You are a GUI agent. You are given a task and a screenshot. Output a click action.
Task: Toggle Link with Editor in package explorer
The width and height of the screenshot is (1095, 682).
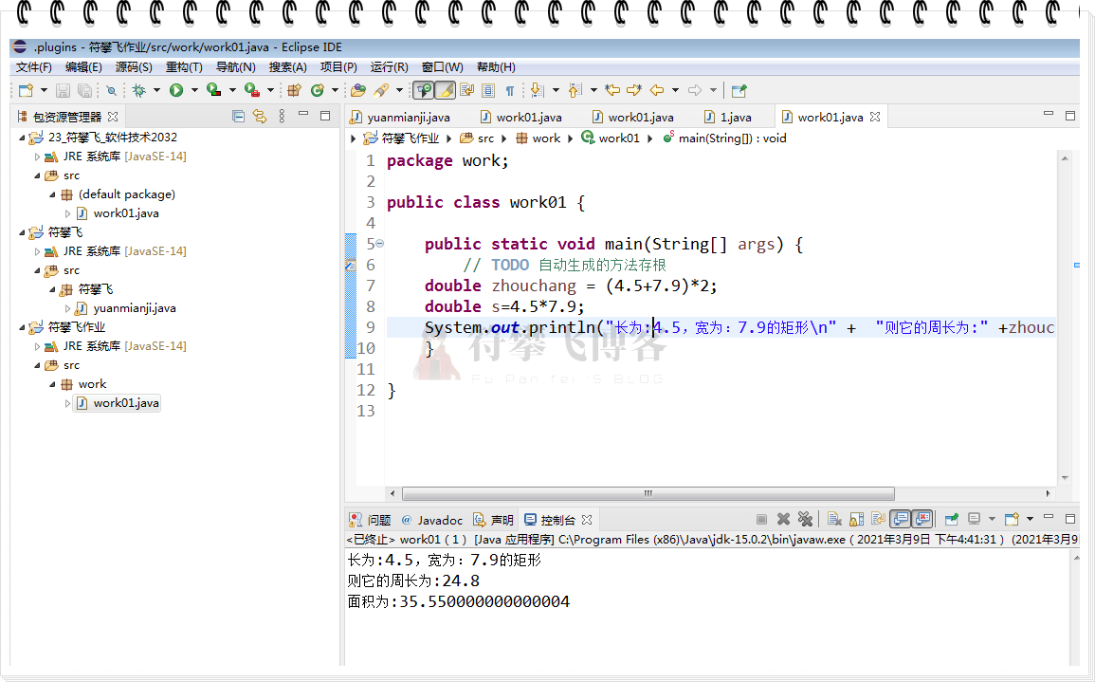pos(260,116)
